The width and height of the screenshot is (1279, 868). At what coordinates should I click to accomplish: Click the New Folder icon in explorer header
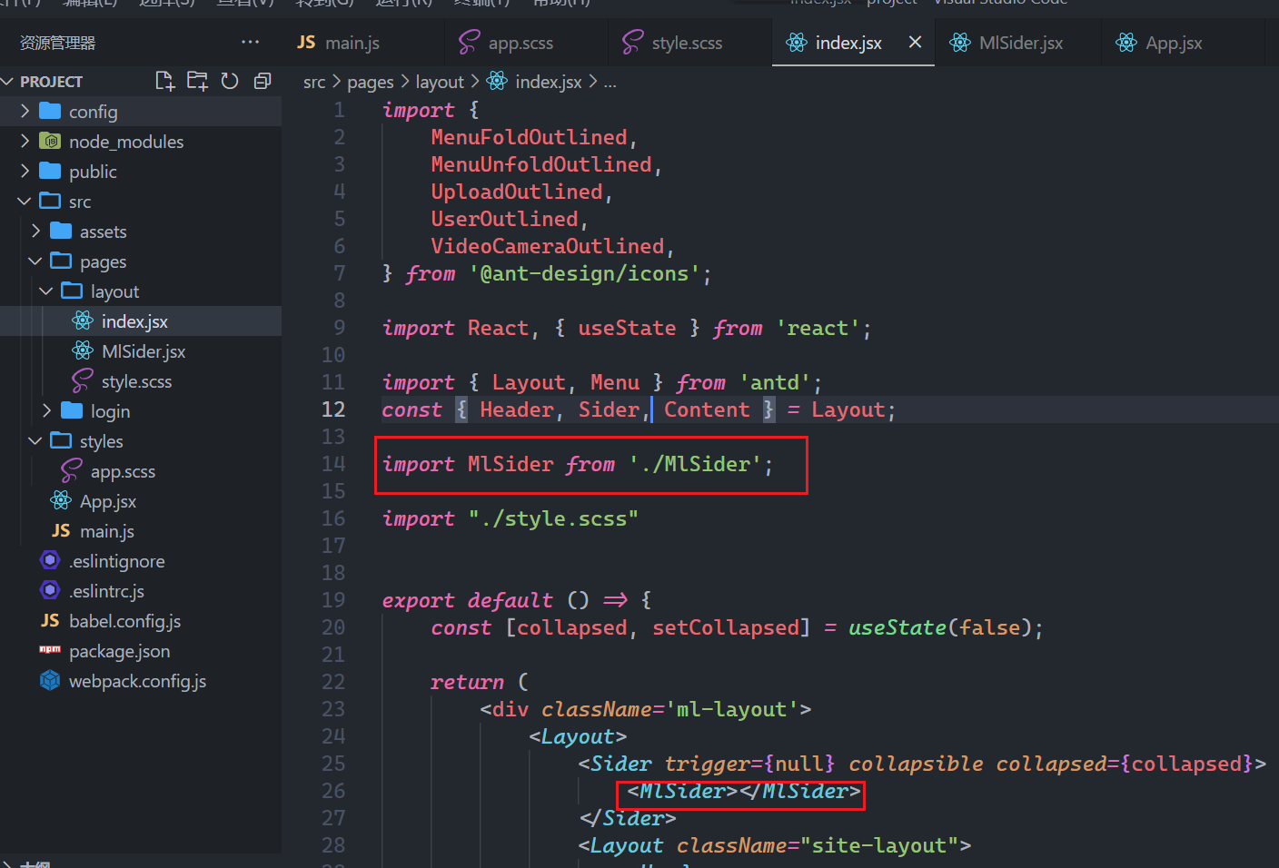pyautogui.click(x=197, y=81)
